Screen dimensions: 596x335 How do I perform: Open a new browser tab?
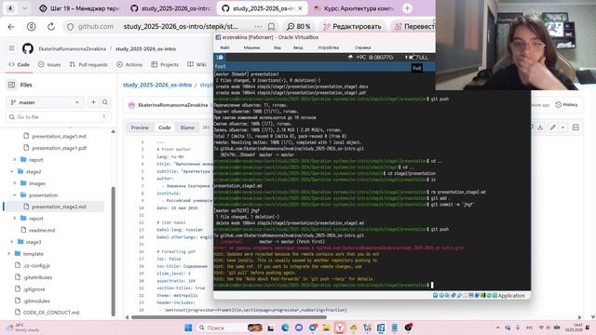407,8
